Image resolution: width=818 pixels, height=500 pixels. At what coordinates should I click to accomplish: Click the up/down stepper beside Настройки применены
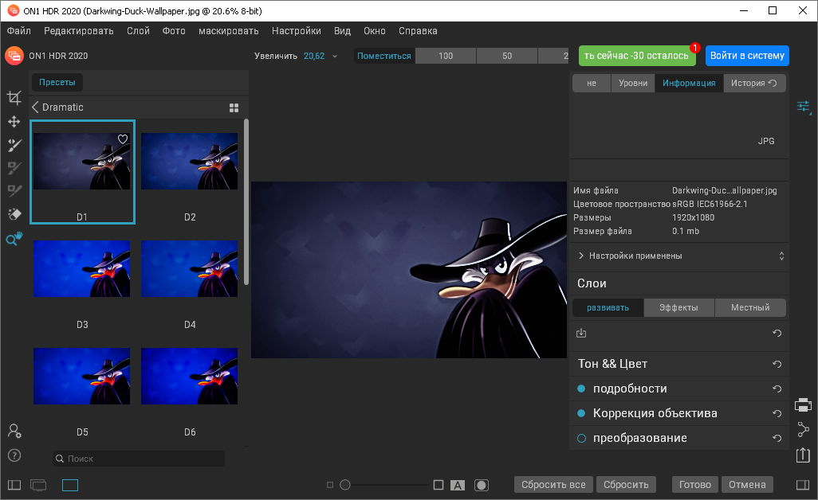tap(781, 256)
